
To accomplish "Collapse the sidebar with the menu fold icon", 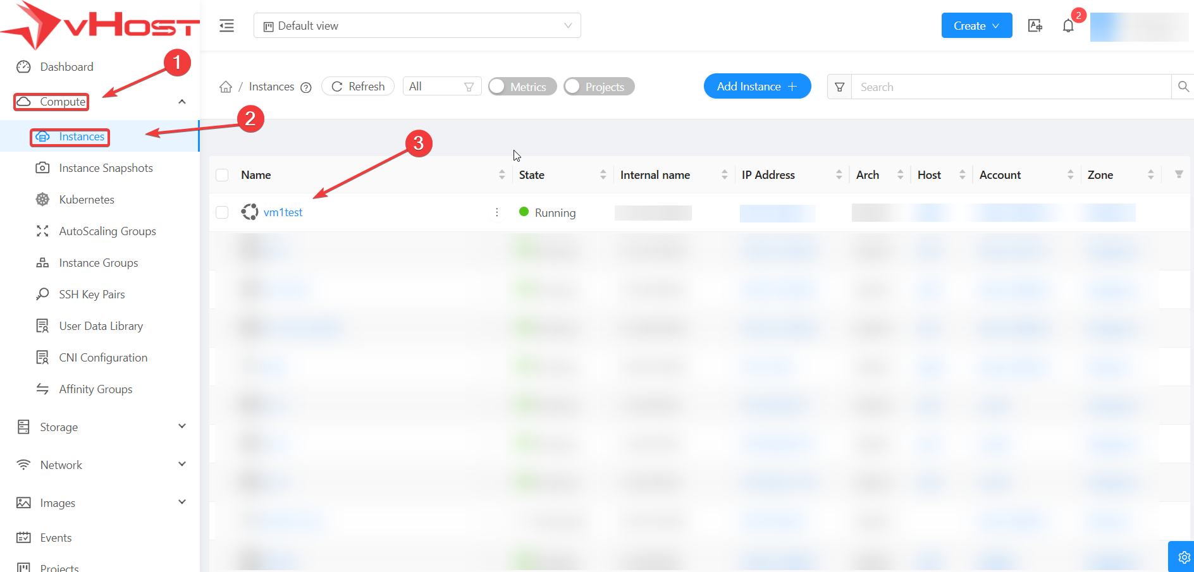I will pyautogui.click(x=226, y=26).
